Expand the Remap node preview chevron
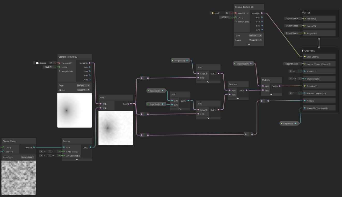The image size is (342, 197). coord(77,160)
